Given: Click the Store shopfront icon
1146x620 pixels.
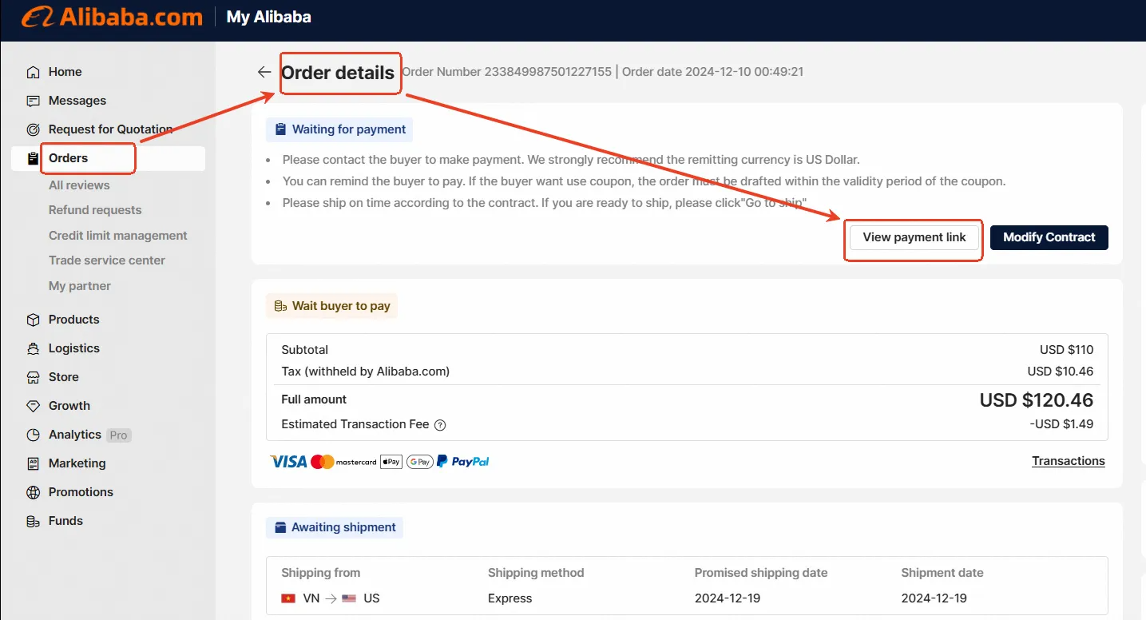Looking at the screenshot, I should 33,377.
